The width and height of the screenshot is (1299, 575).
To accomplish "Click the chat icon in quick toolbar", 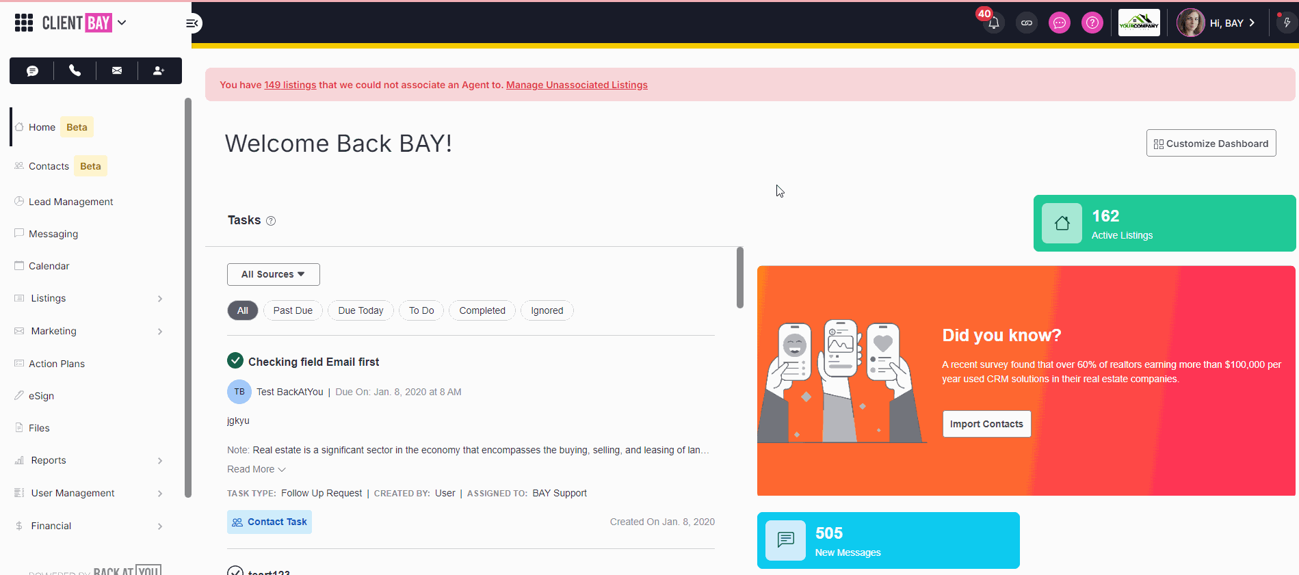I will 32,70.
